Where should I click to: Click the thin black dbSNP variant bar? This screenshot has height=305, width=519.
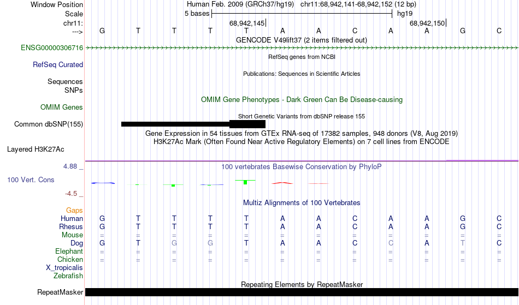tap(175, 124)
